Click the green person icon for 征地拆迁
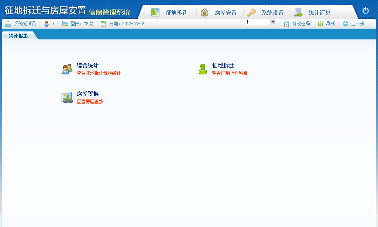The height and width of the screenshot is (227, 378). [x=203, y=69]
